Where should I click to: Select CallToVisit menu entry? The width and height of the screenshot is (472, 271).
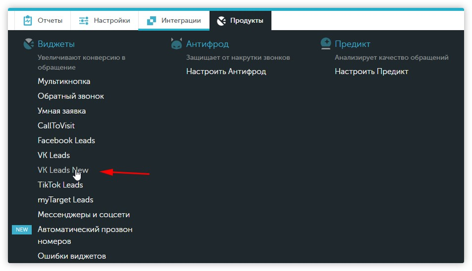pyautogui.click(x=56, y=126)
